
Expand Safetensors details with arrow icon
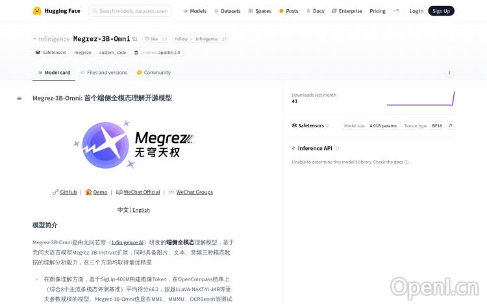click(450, 125)
